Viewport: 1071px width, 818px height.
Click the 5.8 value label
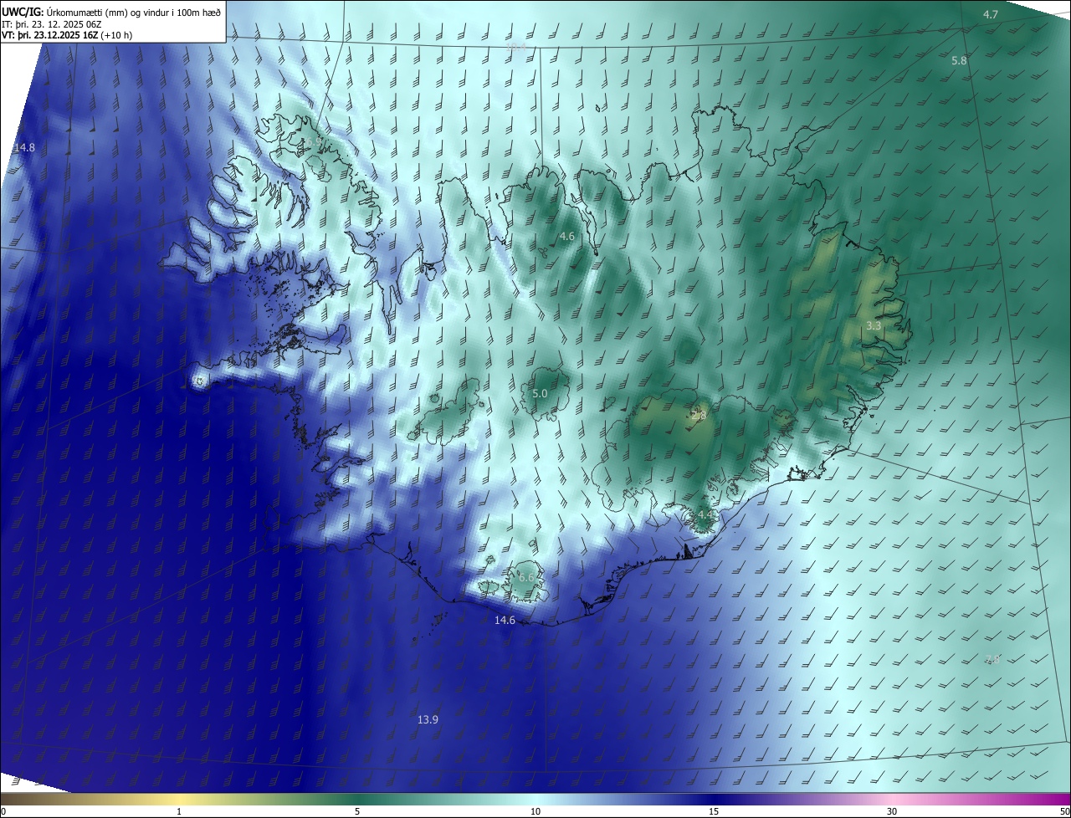click(x=959, y=61)
